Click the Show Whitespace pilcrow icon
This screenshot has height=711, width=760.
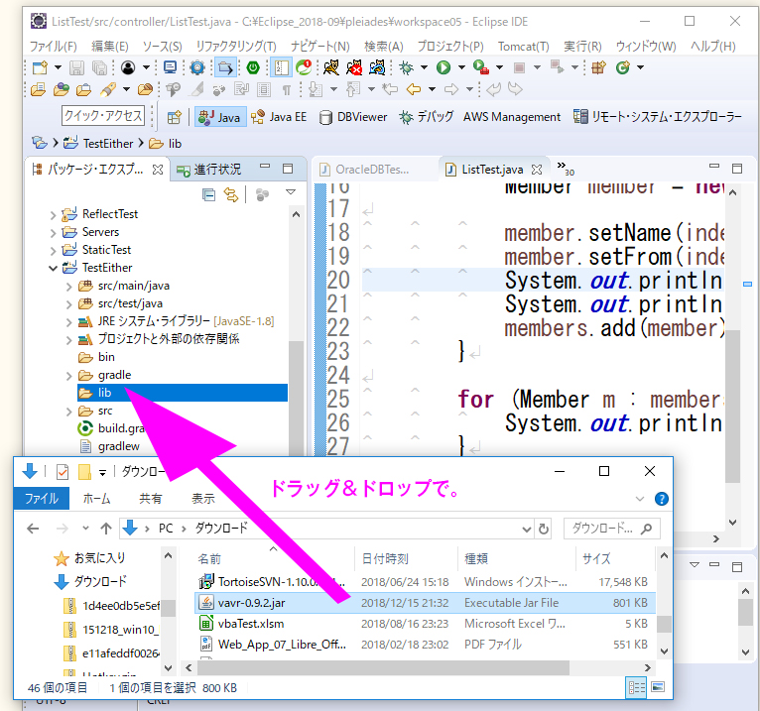[287, 89]
